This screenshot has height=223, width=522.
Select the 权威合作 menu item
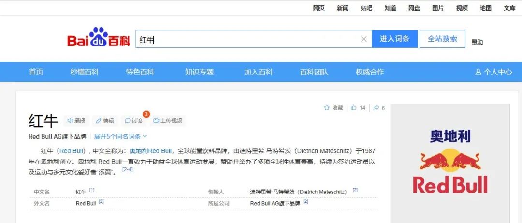pyautogui.click(x=370, y=72)
